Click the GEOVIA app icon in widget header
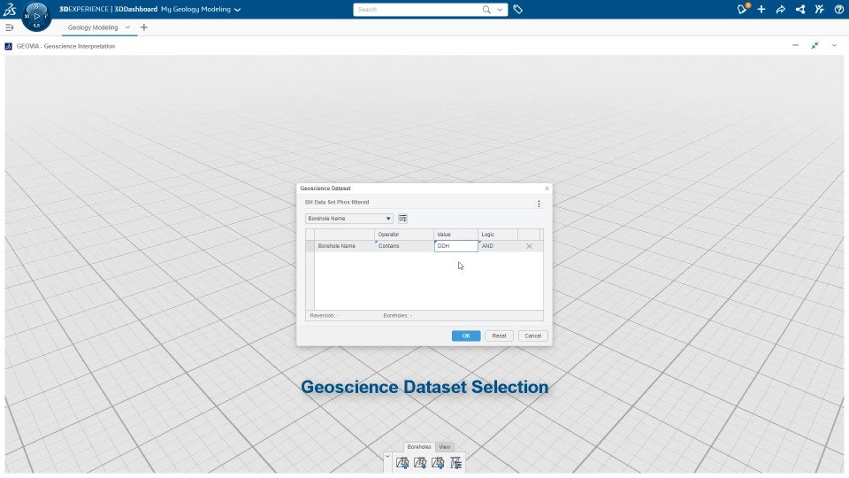Screen dimensions: 849x478 (x=8, y=46)
